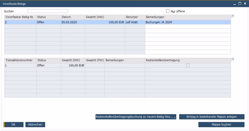Screen dimensions: 249x131
Task: Maximize the Vorerfasste Belege window
Action: [x=240, y=3]
